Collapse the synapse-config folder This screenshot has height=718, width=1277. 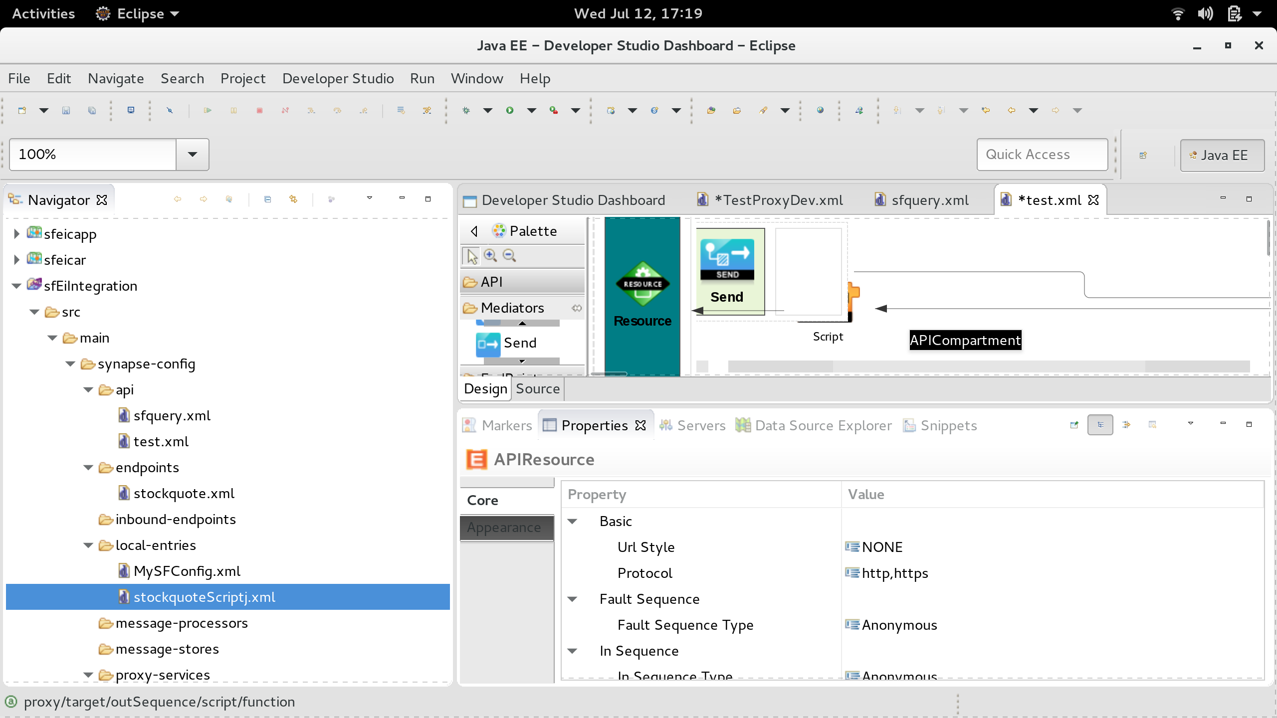pyautogui.click(x=70, y=363)
